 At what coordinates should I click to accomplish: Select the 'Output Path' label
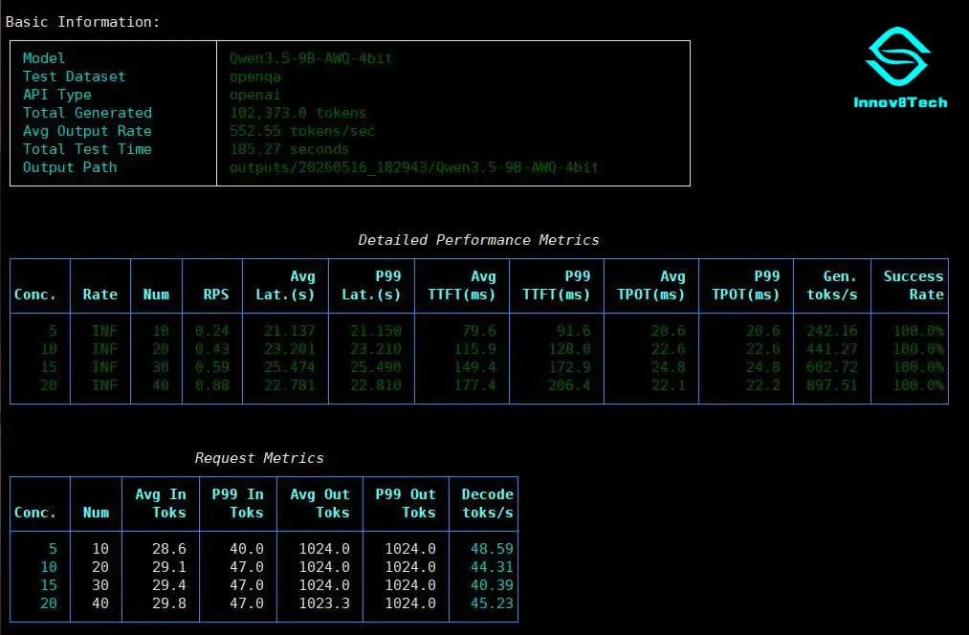70,167
